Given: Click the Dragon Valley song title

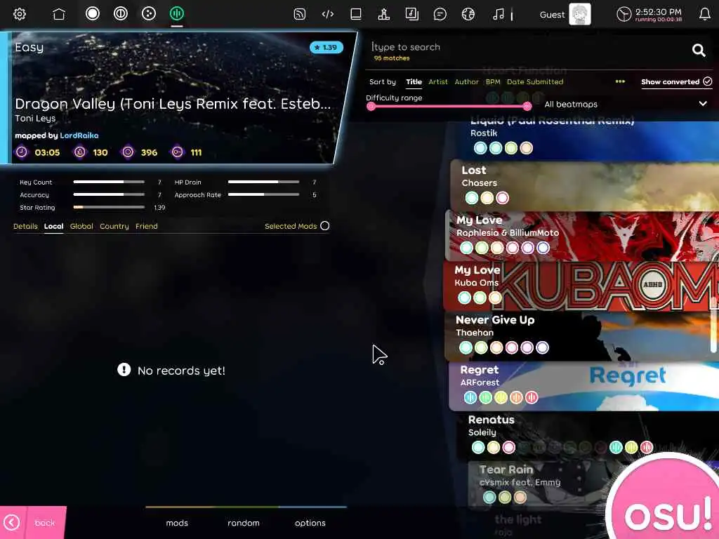Looking at the screenshot, I should click(173, 104).
